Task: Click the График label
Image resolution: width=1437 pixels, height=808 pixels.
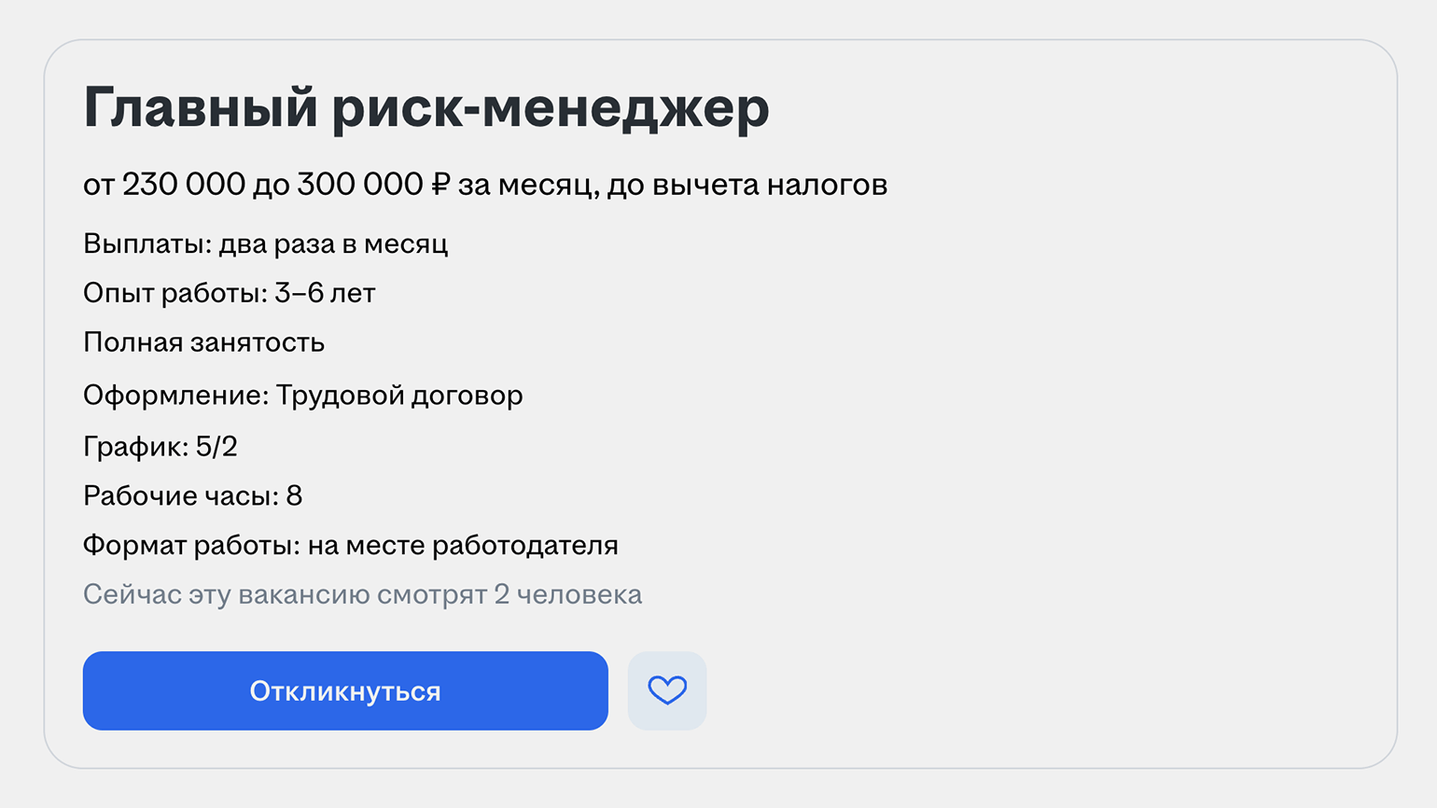Action: click(135, 447)
